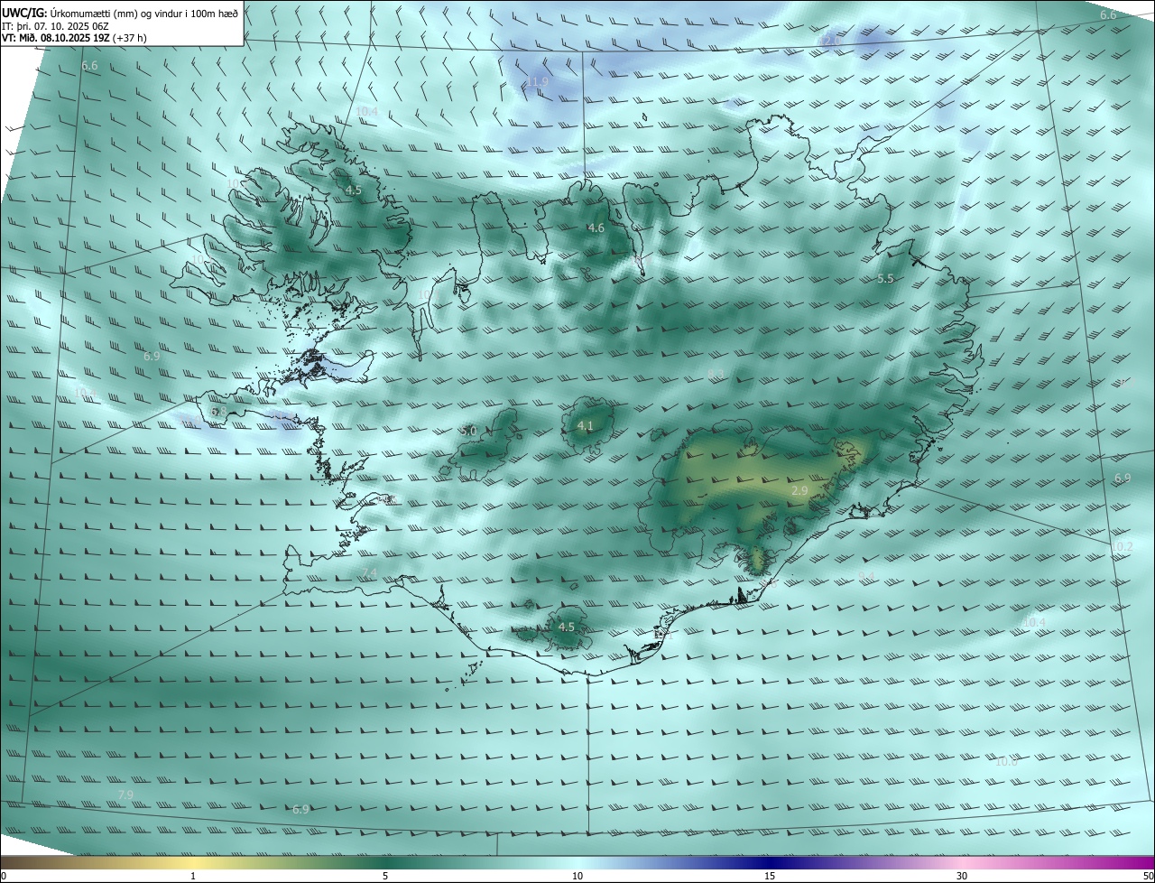
Task: Click the 7.9 value label on the map
Action: [125, 795]
